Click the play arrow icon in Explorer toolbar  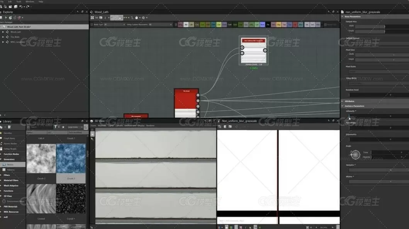[x=6, y=18]
